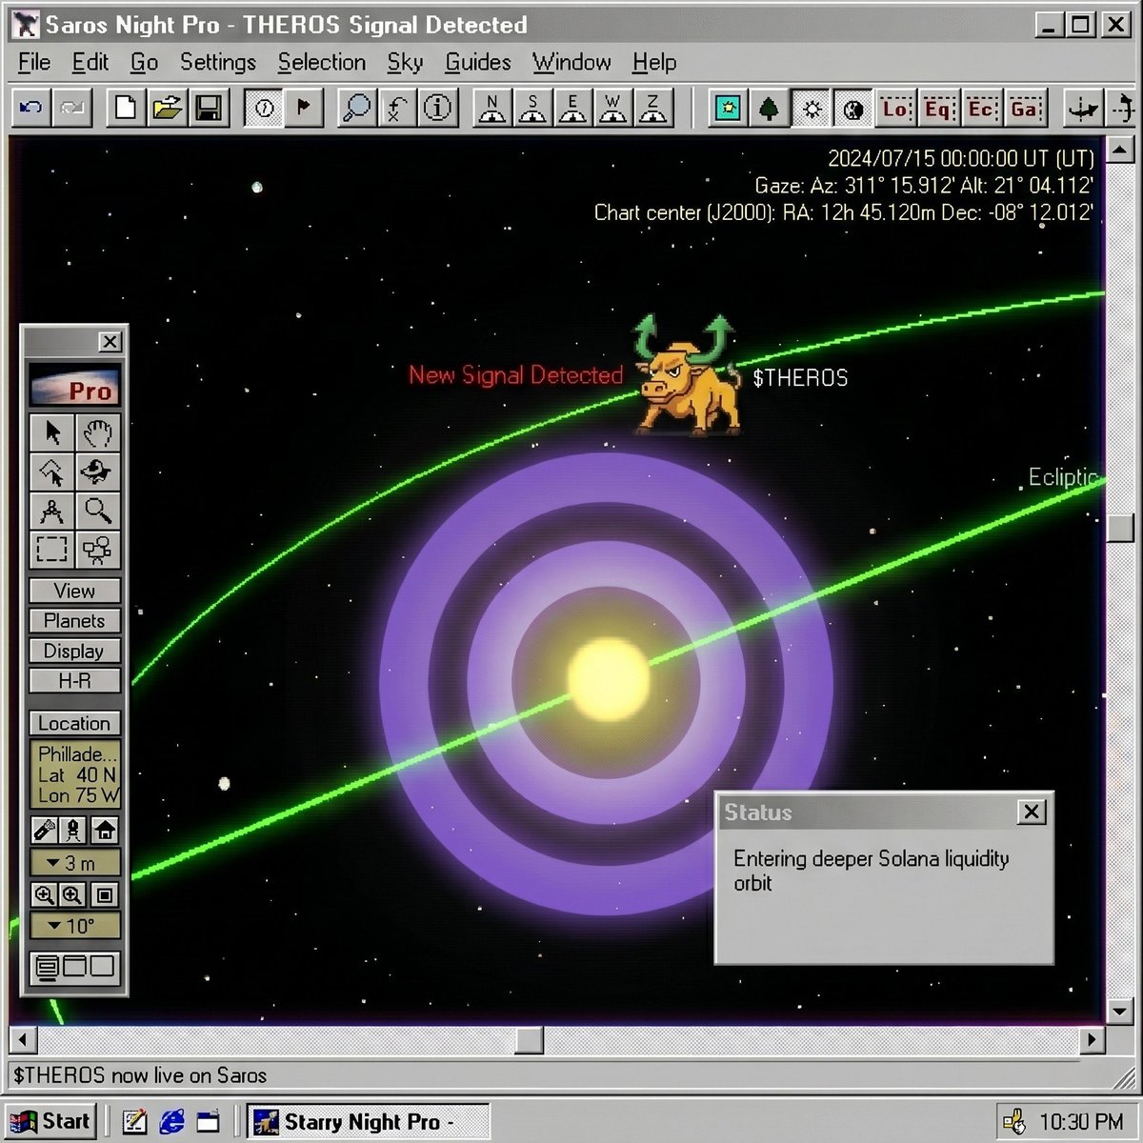Screen dimensions: 1143x1143
Task: Close the Status popup window
Action: 1031,812
